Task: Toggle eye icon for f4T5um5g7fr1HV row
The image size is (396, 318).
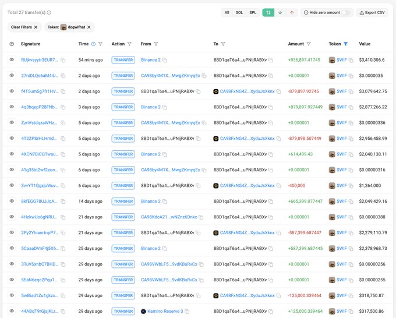Action: pyautogui.click(x=12, y=91)
